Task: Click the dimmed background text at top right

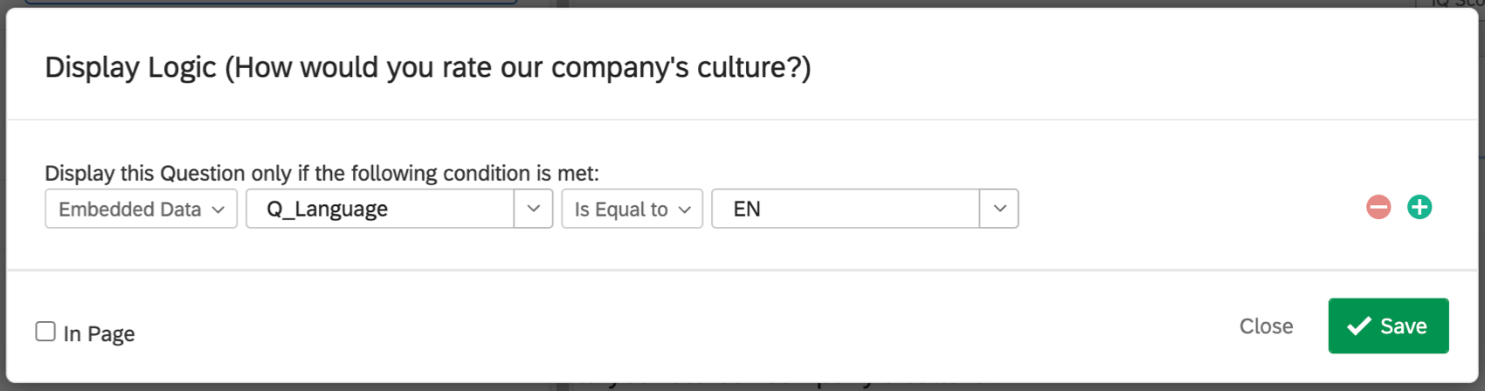Action: point(1457,3)
